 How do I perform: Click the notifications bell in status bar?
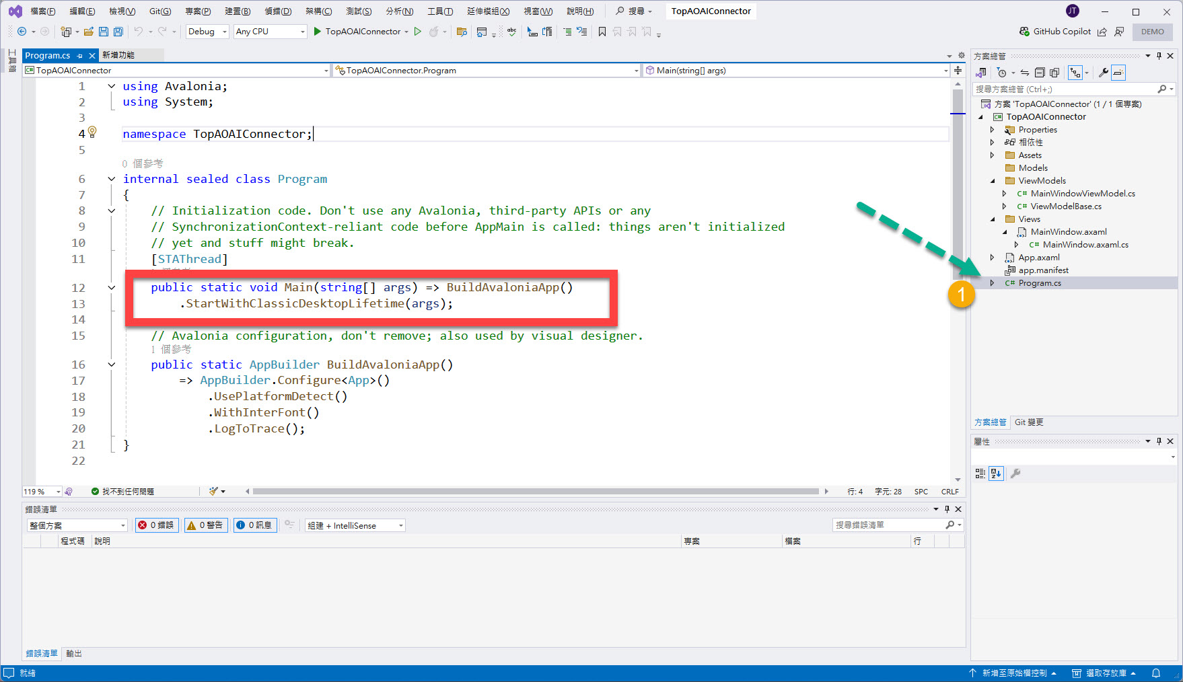(x=1156, y=673)
